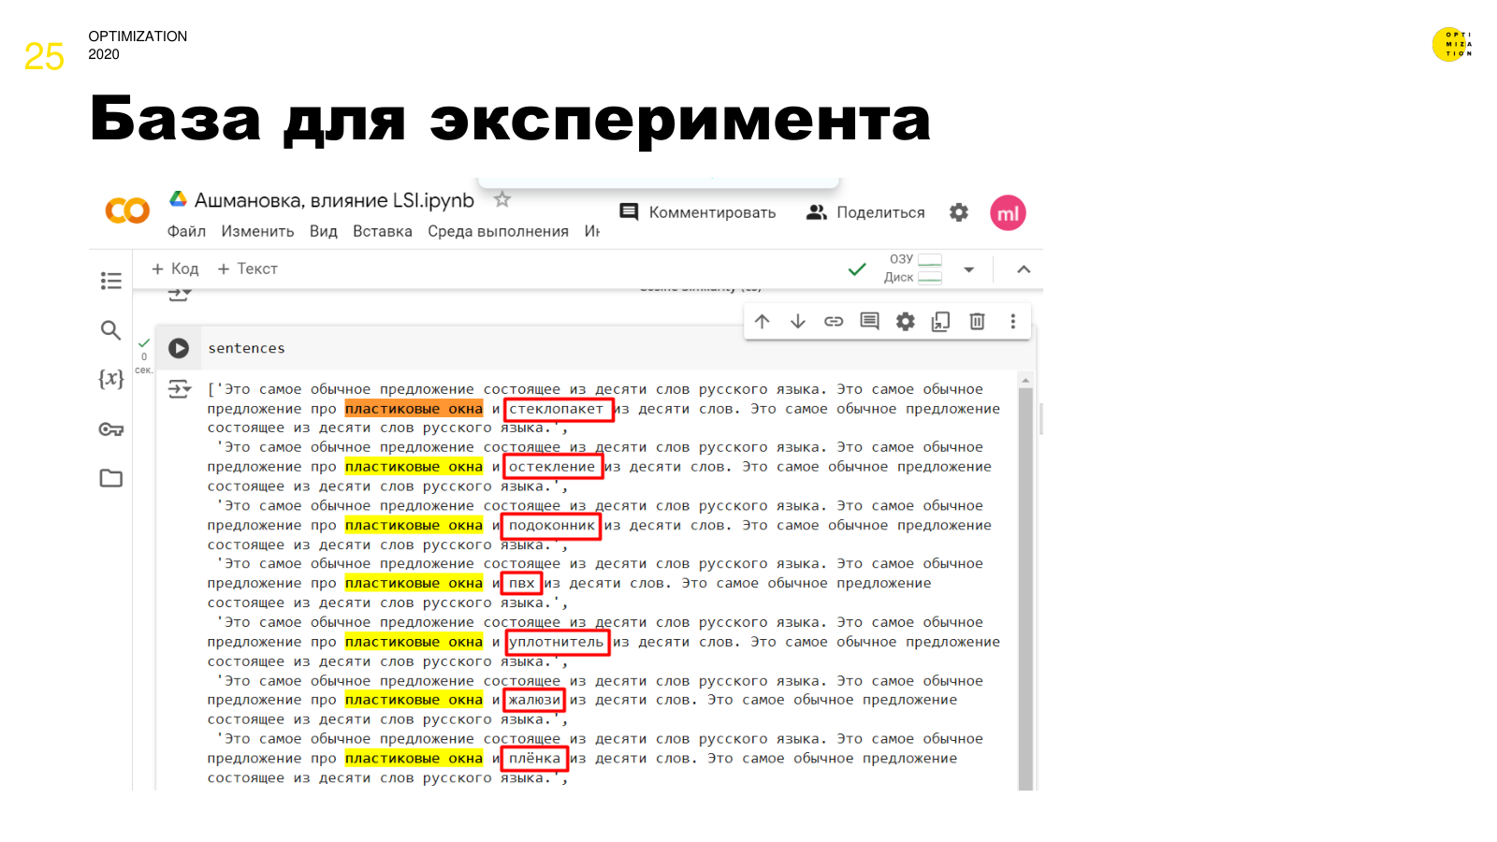Click the word подоконник in the output
This screenshot has width=1497, height=842.
point(552,526)
